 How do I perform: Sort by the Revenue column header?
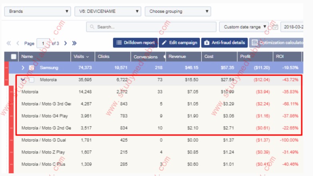(184, 57)
